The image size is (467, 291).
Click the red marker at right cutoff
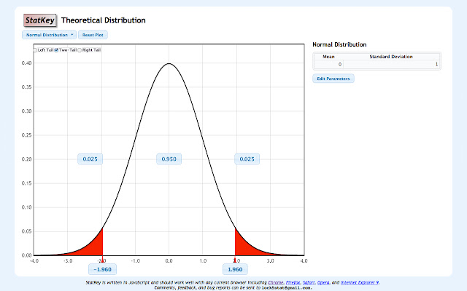[x=235, y=258]
